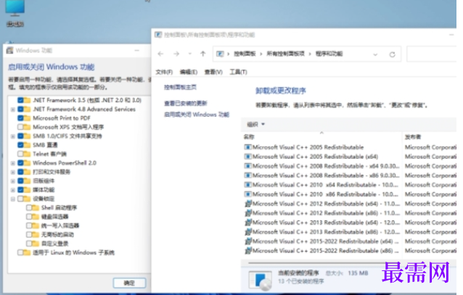Image resolution: width=463 pixels, height=295 pixels.
Task: Click icon of Visual C++ 2005 Redistributable (x64)
Action: [x=247, y=157]
